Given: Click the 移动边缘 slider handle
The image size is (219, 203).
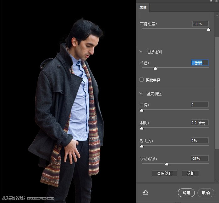Looking at the screenshot, I should (167, 164).
